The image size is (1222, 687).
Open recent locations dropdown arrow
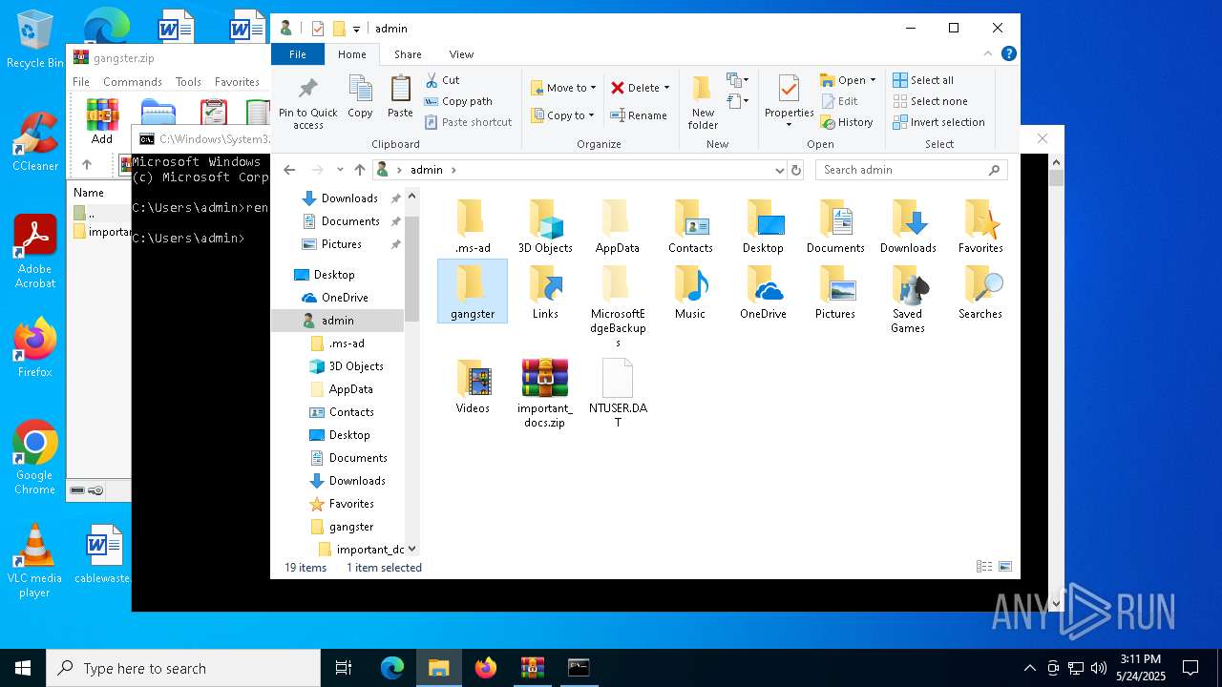(340, 170)
